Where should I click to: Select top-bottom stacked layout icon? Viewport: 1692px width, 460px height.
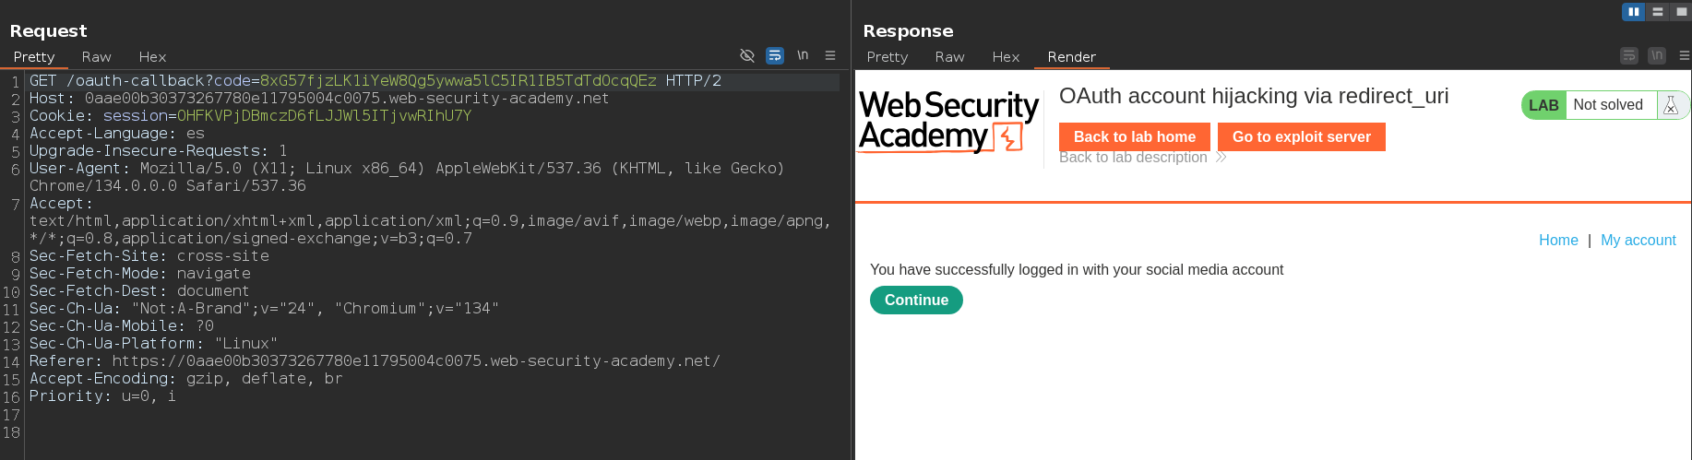1658,12
